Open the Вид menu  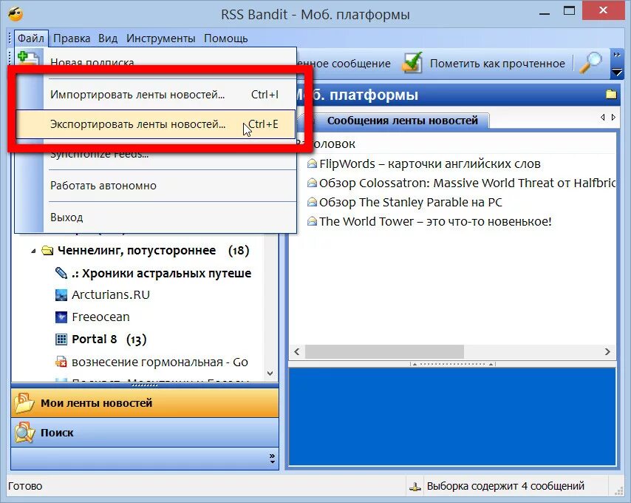[x=108, y=38]
